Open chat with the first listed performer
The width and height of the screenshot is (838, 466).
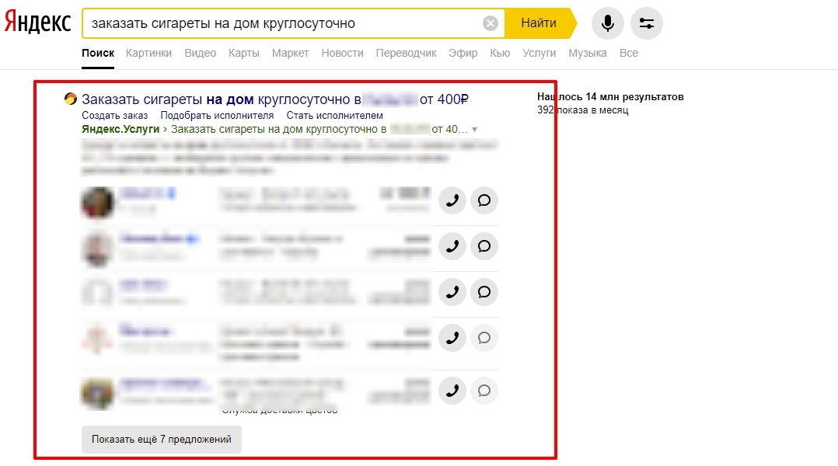pos(484,200)
